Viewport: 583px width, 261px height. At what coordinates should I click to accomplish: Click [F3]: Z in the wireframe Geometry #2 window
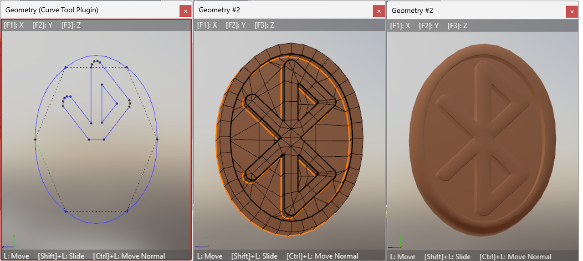[265, 25]
